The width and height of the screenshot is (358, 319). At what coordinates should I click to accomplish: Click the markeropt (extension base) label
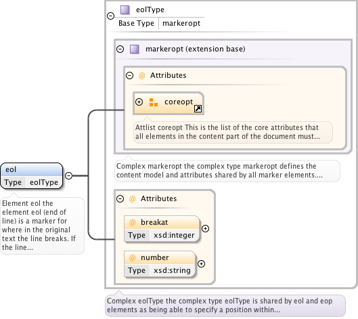[196, 49]
